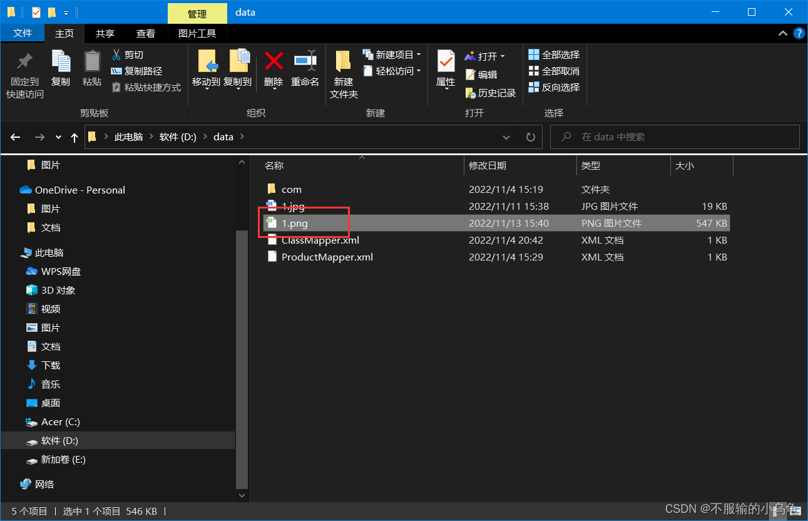This screenshot has width=808, height=521.
Task: Click 此电脑 in the breadcrumb
Action: (x=128, y=137)
